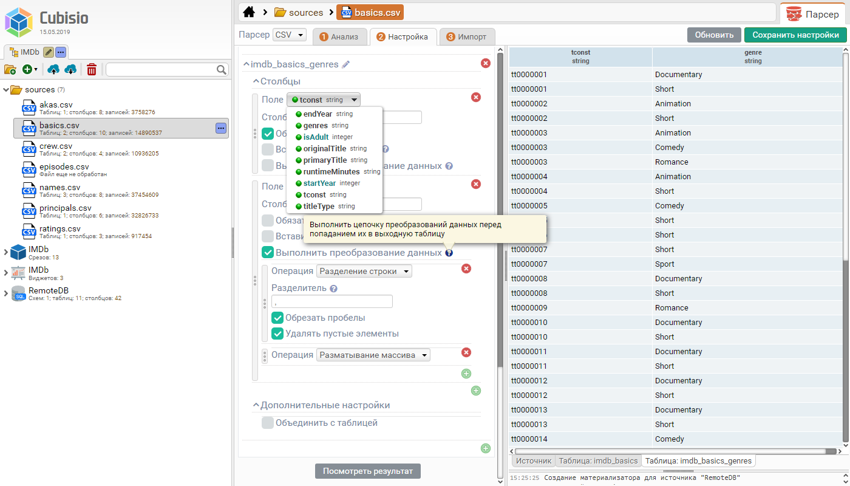Click 'Сохранить настройки' button
Image resolution: width=850 pixels, height=486 pixels.
(795, 35)
